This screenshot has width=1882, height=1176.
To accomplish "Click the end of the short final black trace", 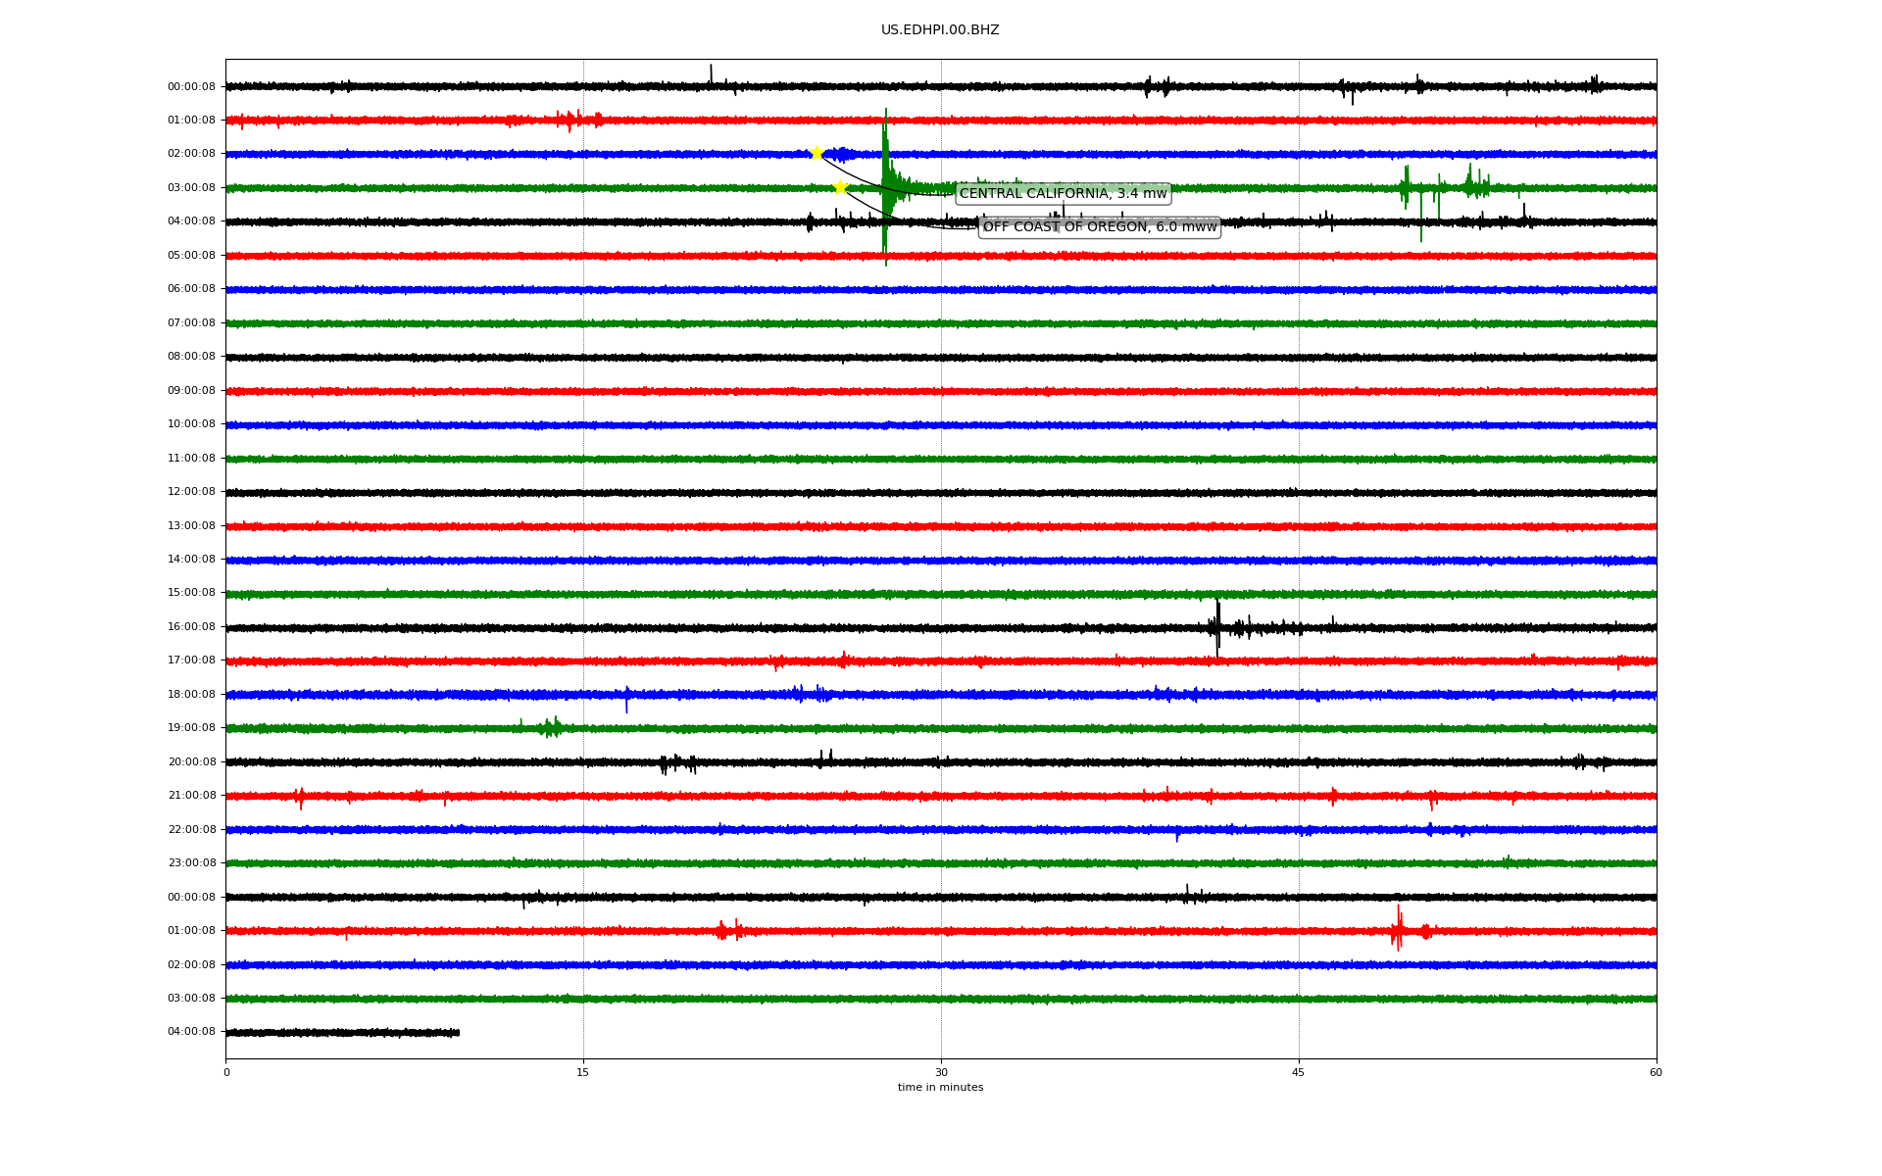I will 458,1032.
